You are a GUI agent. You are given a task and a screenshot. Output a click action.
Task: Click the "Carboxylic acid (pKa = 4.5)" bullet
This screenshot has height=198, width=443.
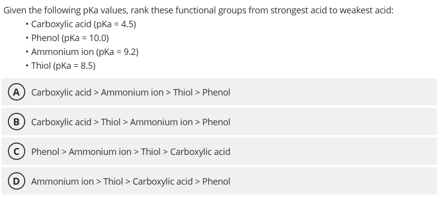coord(83,24)
